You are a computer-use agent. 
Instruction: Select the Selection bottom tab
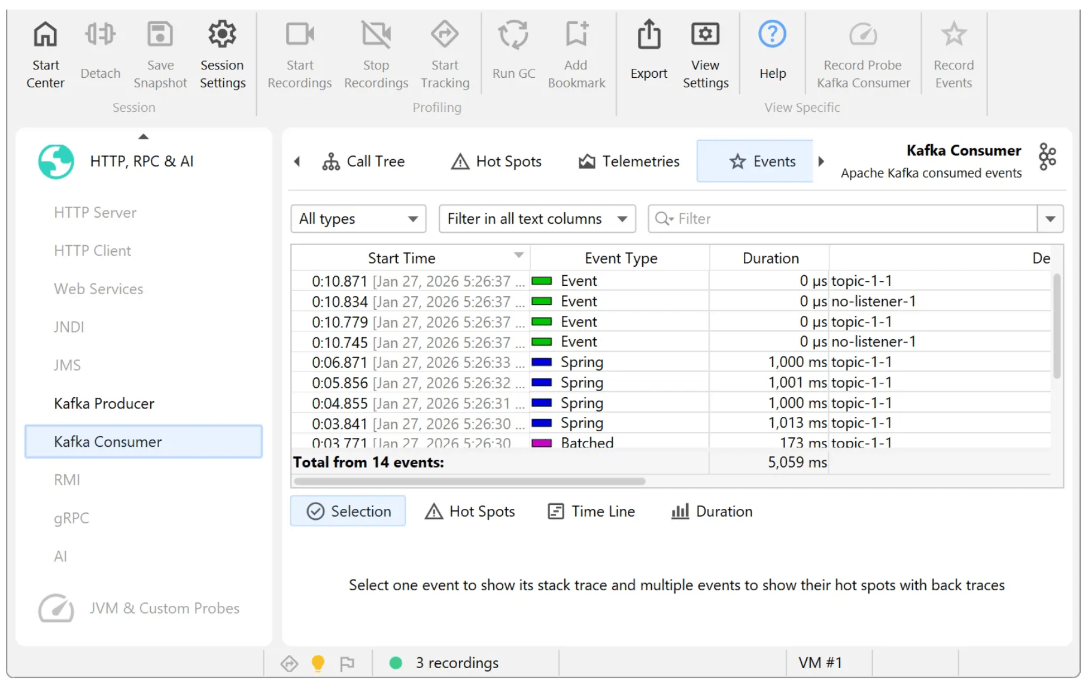(348, 511)
